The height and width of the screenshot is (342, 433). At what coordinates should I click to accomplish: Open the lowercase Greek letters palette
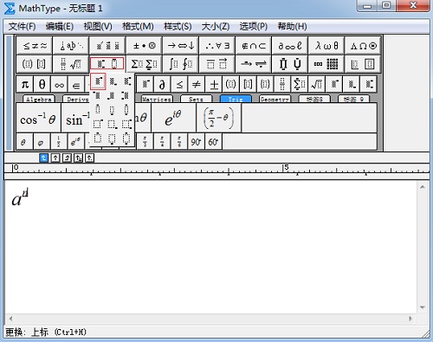(x=326, y=46)
